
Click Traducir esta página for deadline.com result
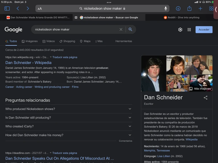click(x=65, y=153)
